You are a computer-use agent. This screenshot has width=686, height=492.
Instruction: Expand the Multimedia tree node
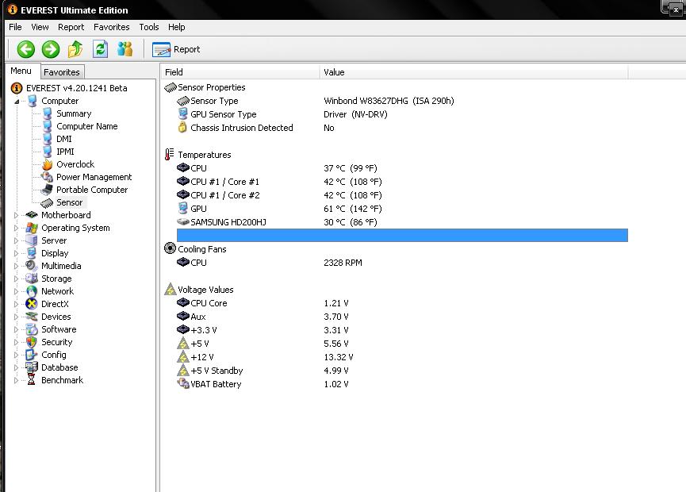tap(16, 266)
